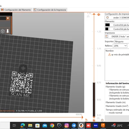The image size is (129, 129).
Task: Click the black-and-white filament color swatch
Action: coord(107,29)
